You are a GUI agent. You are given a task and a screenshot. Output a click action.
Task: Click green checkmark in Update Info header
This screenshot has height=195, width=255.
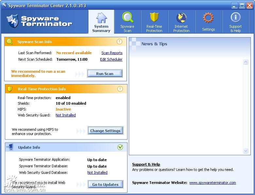click(120, 147)
